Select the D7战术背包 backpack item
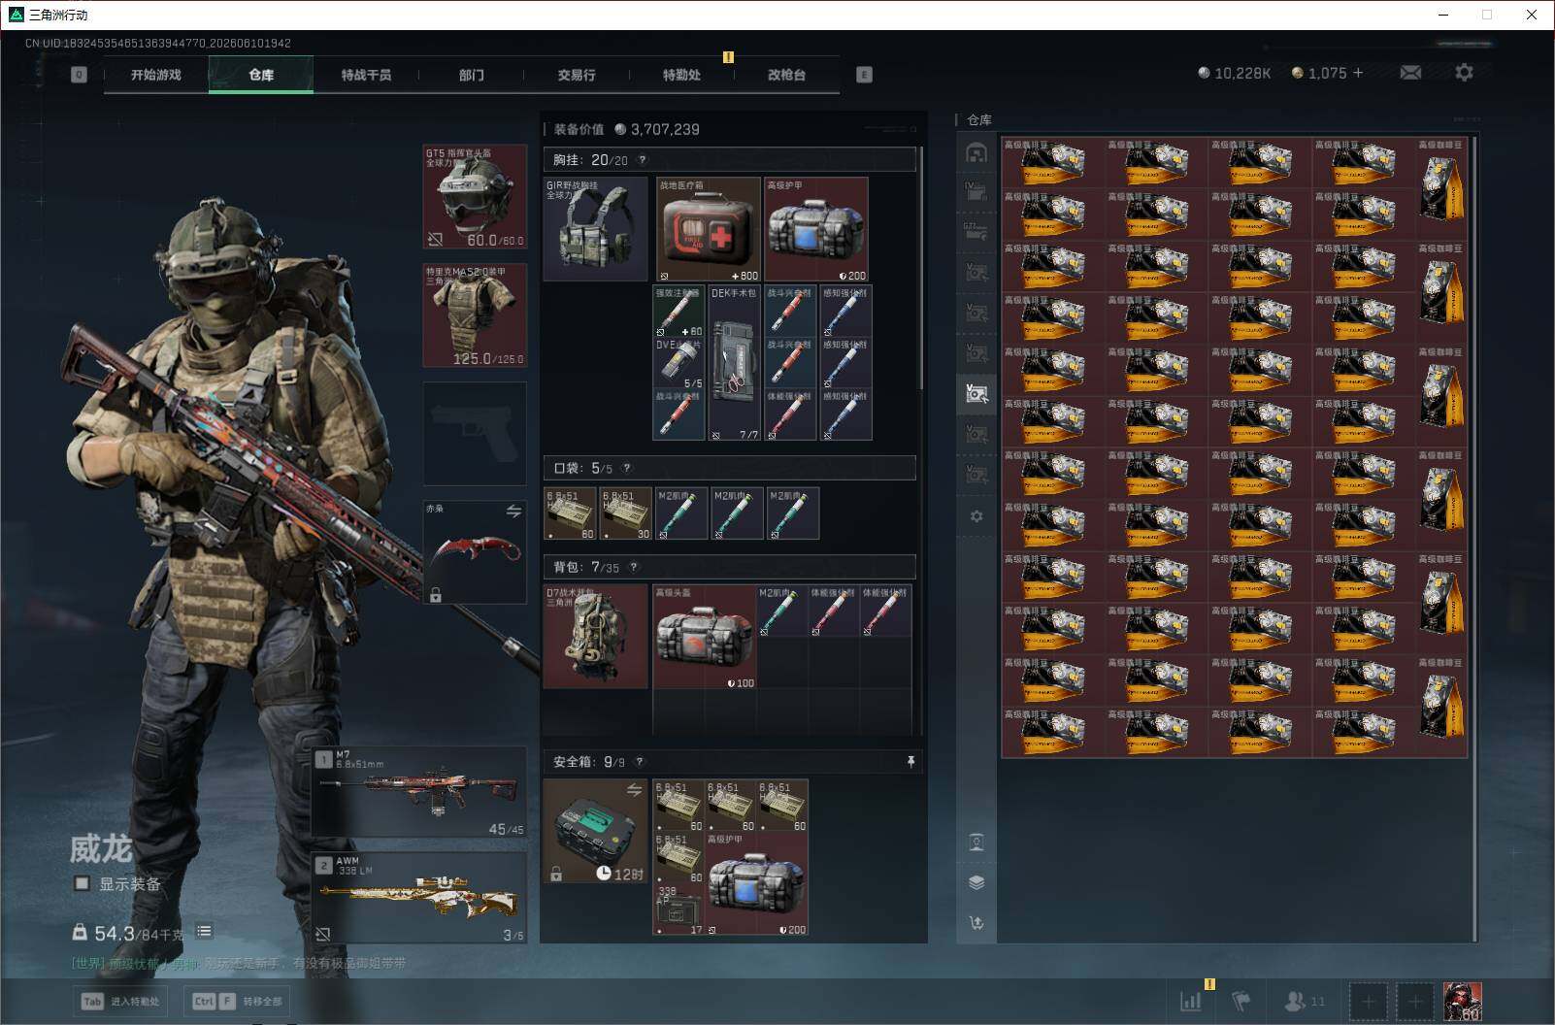The height and width of the screenshot is (1025, 1555). click(x=596, y=637)
